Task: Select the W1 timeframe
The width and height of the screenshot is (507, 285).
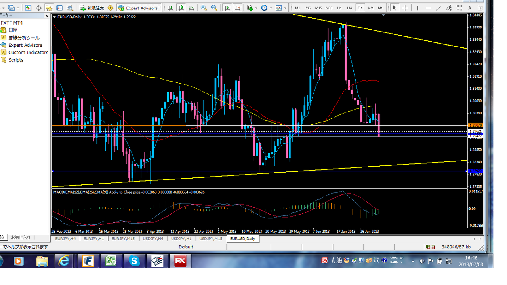Action: [370, 8]
